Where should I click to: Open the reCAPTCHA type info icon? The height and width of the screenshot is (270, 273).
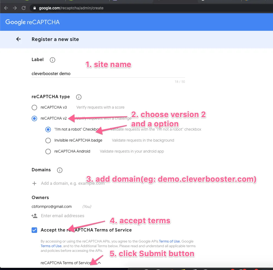[79, 97]
